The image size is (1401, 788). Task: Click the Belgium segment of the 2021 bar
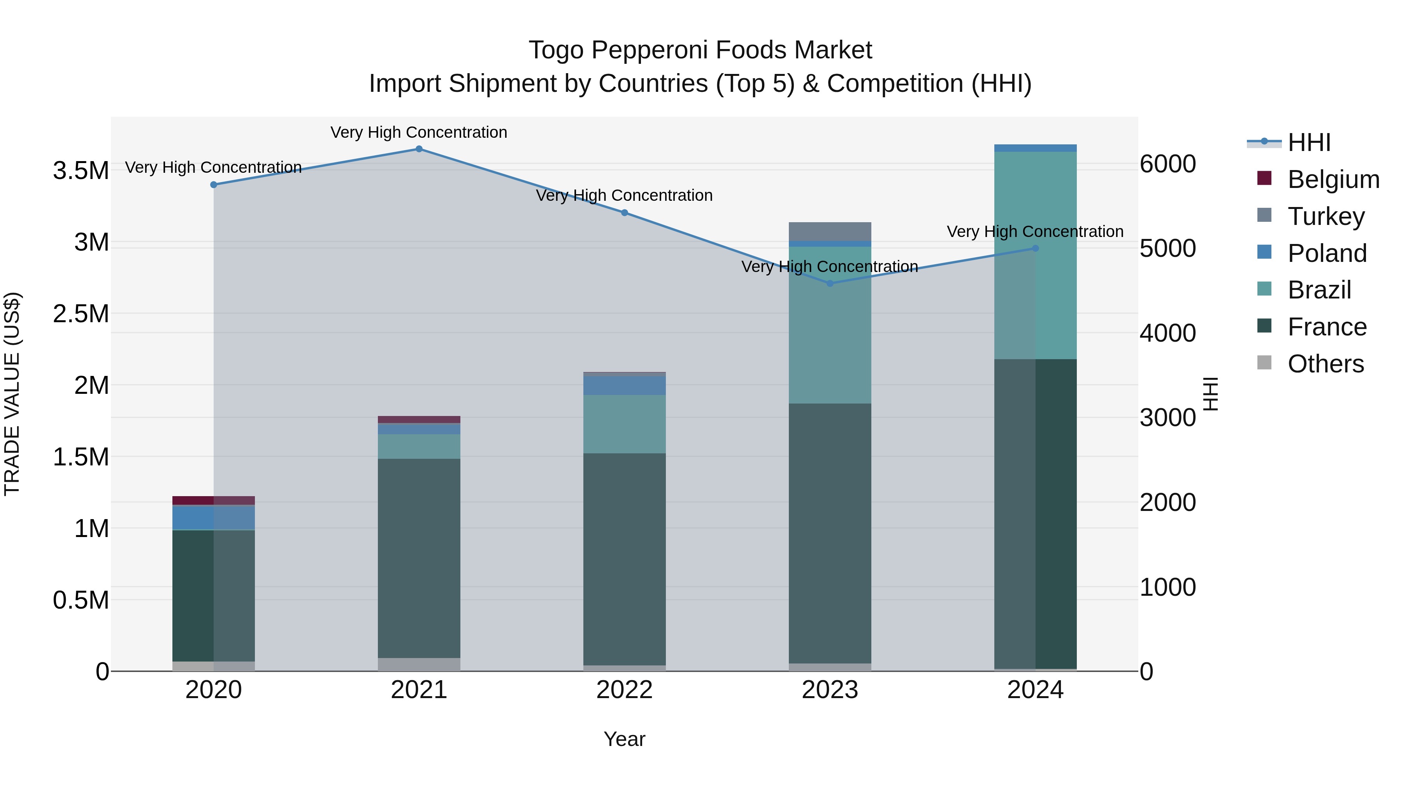419,420
